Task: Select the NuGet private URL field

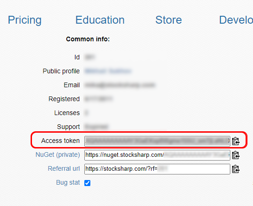Action: pyautogui.click(x=157, y=155)
